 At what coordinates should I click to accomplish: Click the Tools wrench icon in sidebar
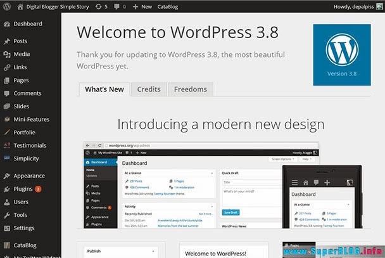[7, 216]
